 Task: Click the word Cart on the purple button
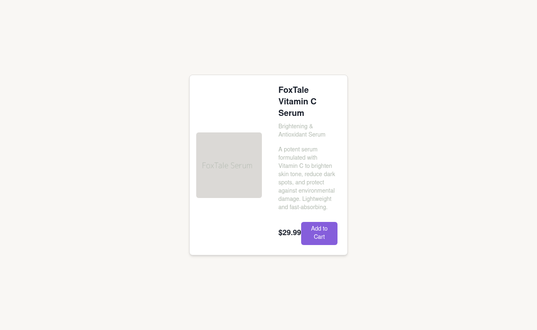point(319,237)
